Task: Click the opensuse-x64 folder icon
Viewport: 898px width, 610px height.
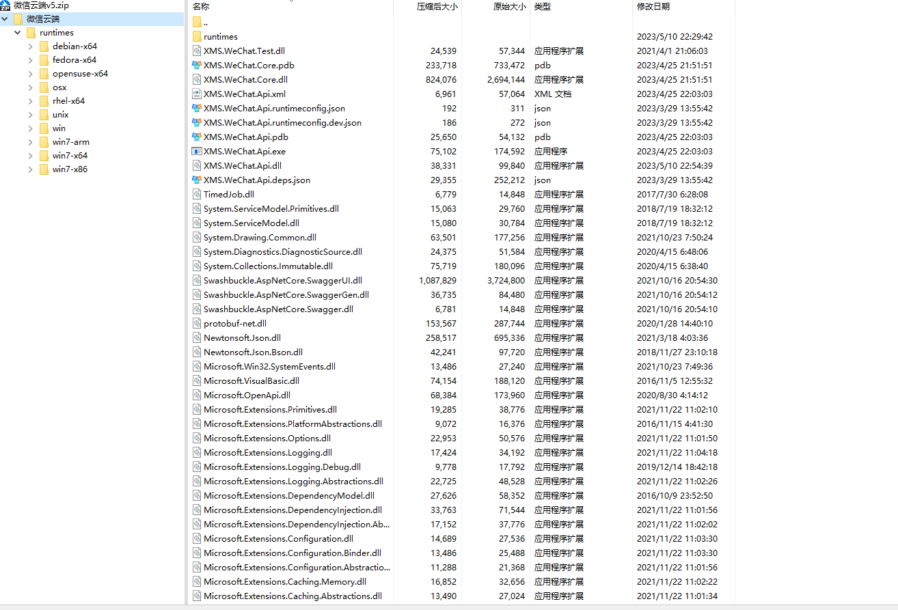Action: click(44, 74)
